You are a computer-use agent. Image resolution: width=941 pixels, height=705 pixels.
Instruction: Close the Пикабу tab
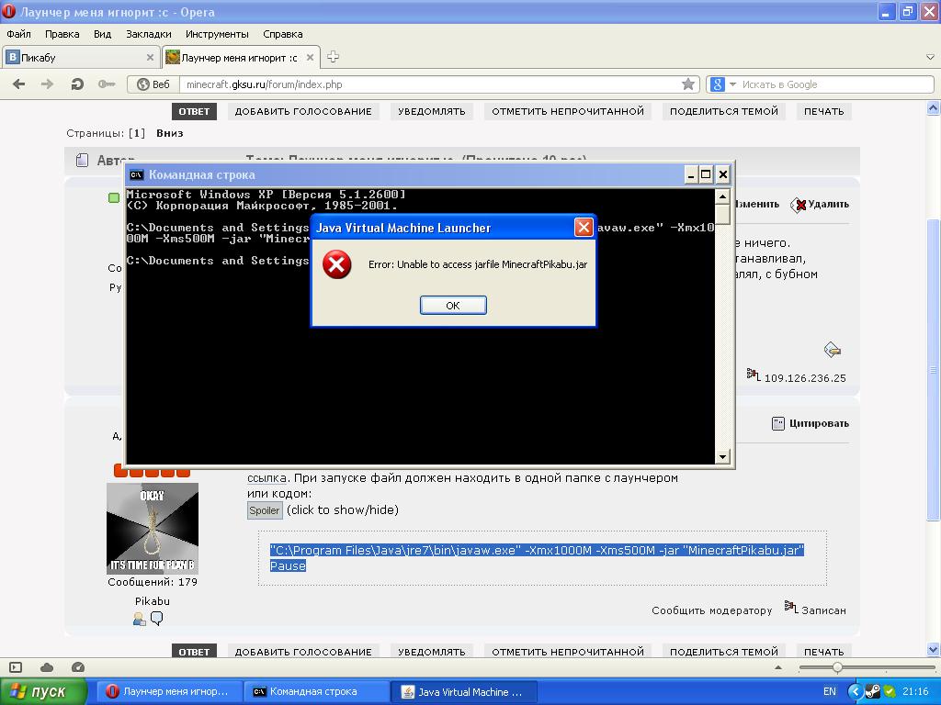click(x=150, y=58)
